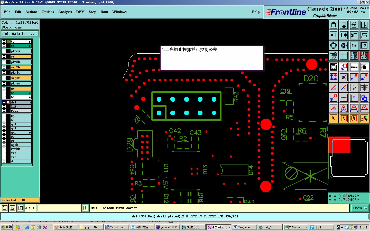Image resolution: width=370 pixels, height=231 pixels.
Task: Open the Analysis menu
Action: click(65, 12)
